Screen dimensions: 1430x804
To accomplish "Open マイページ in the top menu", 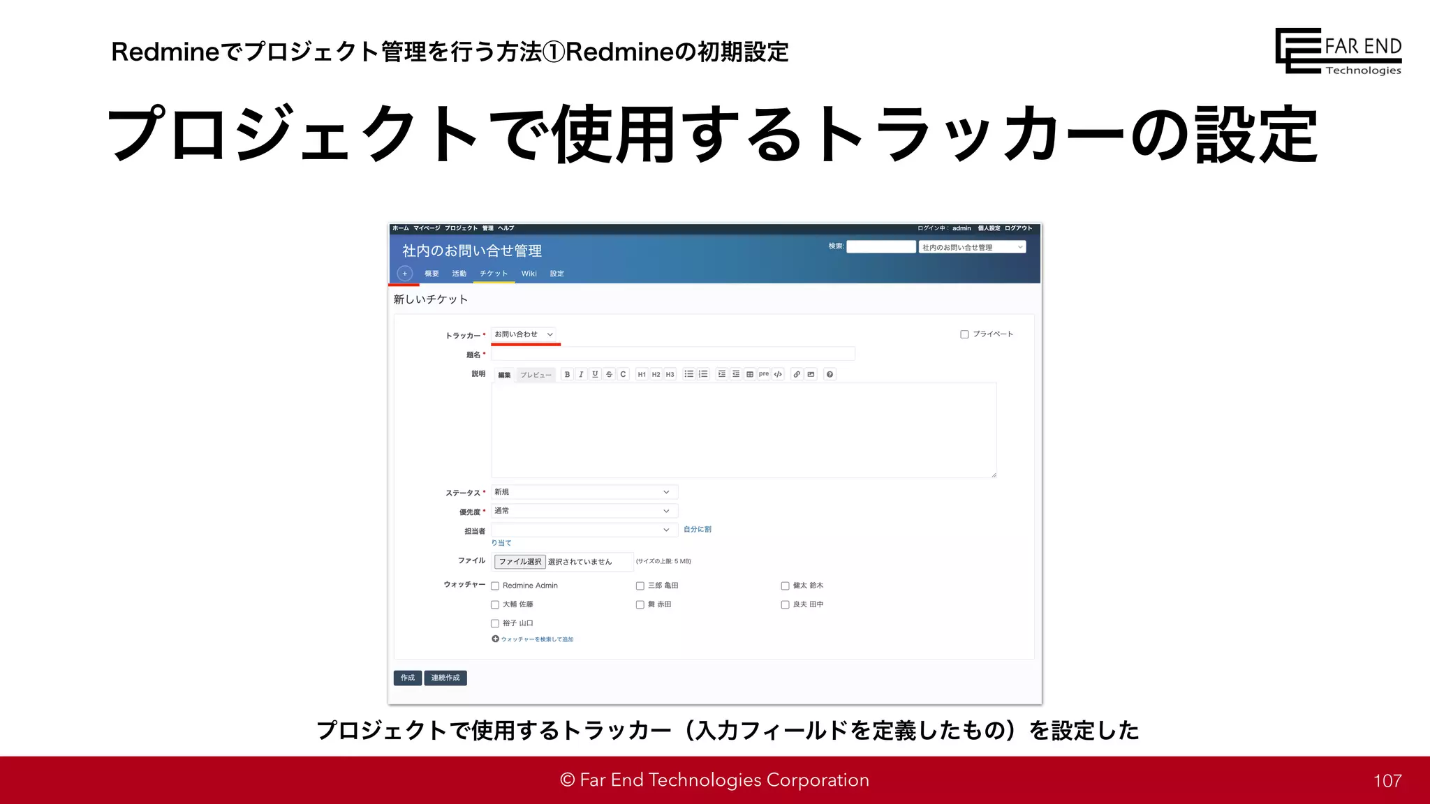I will tap(427, 228).
